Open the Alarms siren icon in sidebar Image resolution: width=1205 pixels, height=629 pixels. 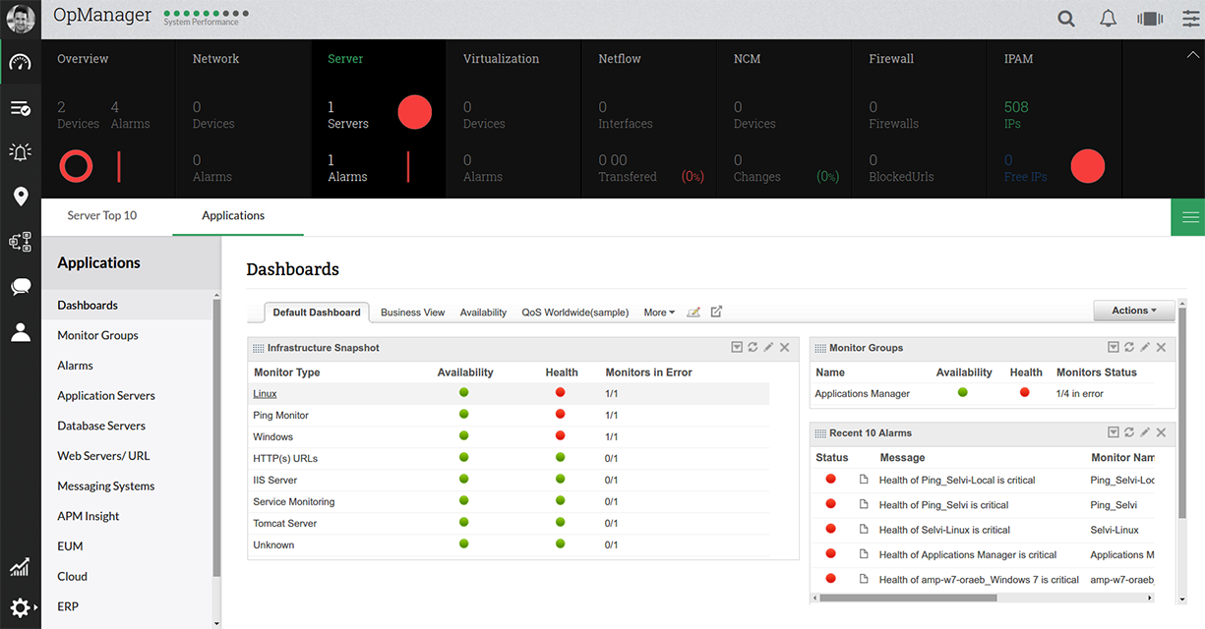point(21,151)
